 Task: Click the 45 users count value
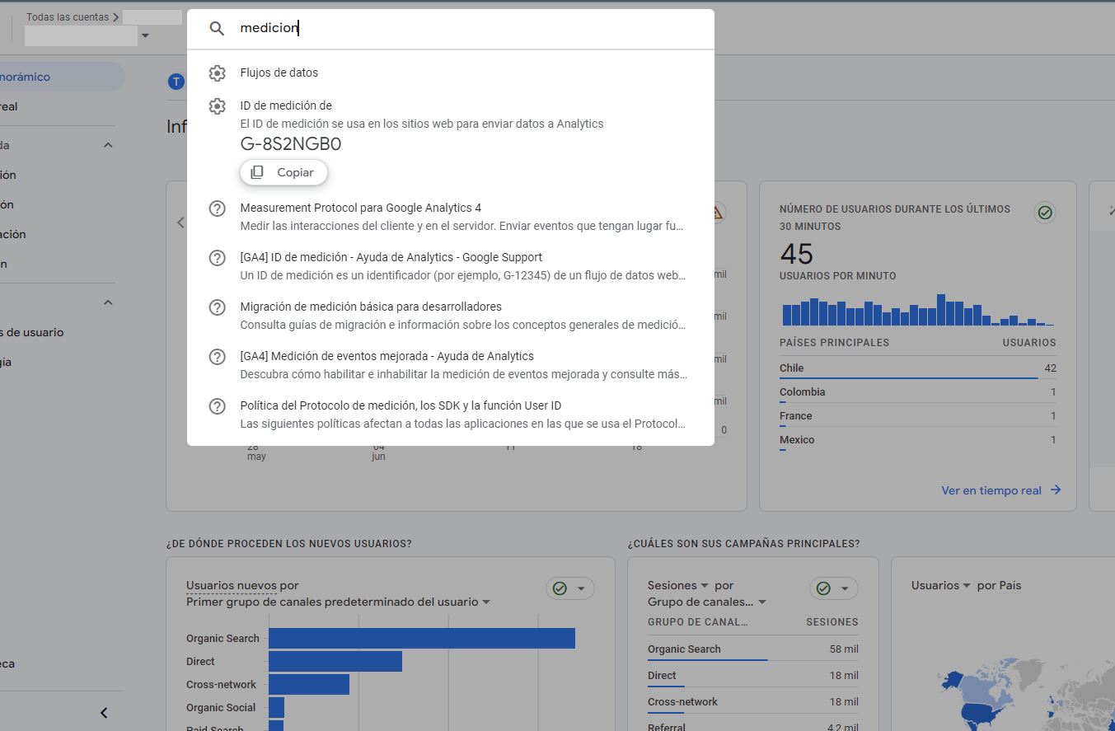click(796, 254)
